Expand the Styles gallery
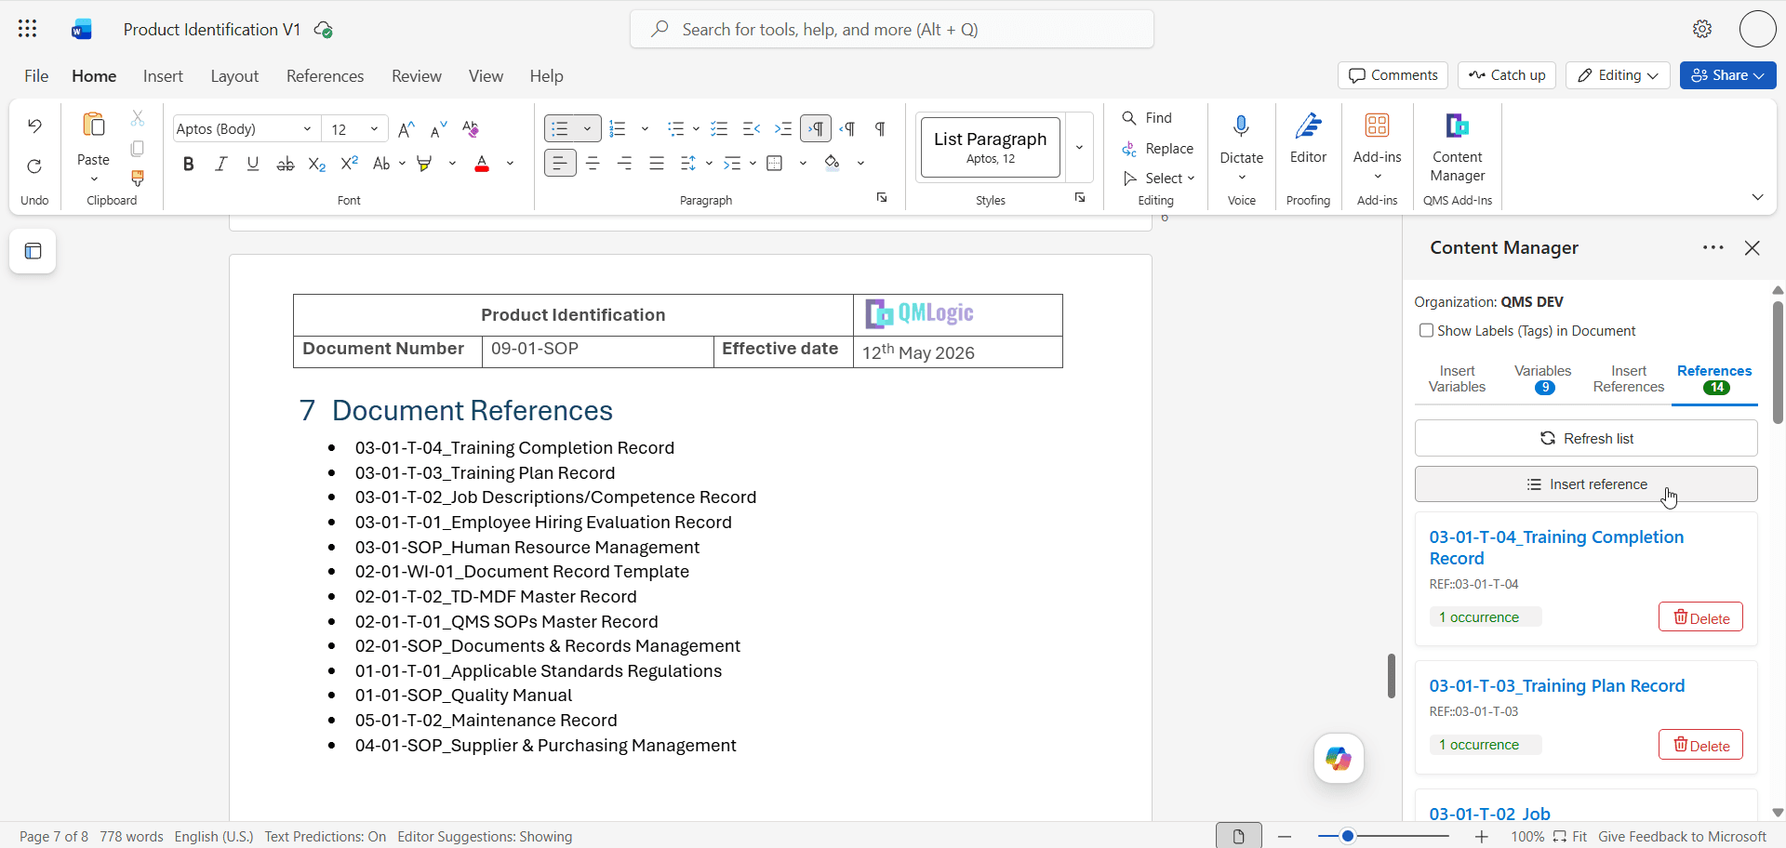Image resolution: width=1786 pixels, height=848 pixels. point(1079,147)
